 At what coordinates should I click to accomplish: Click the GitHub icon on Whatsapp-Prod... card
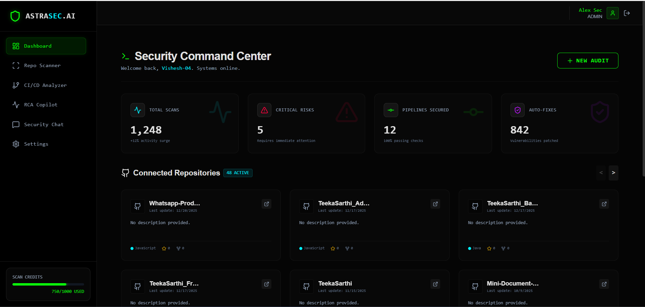(138, 206)
